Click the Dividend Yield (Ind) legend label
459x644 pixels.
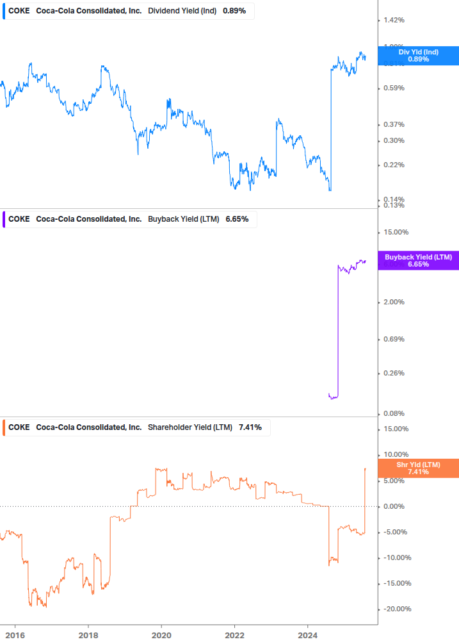click(182, 11)
